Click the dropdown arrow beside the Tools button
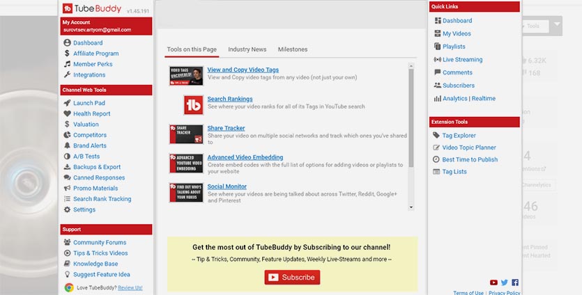 coord(557,25)
